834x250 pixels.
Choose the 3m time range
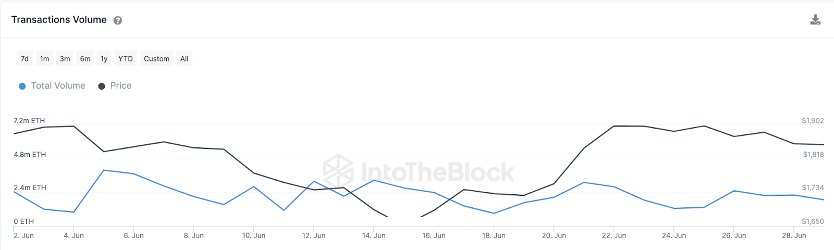point(65,59)
